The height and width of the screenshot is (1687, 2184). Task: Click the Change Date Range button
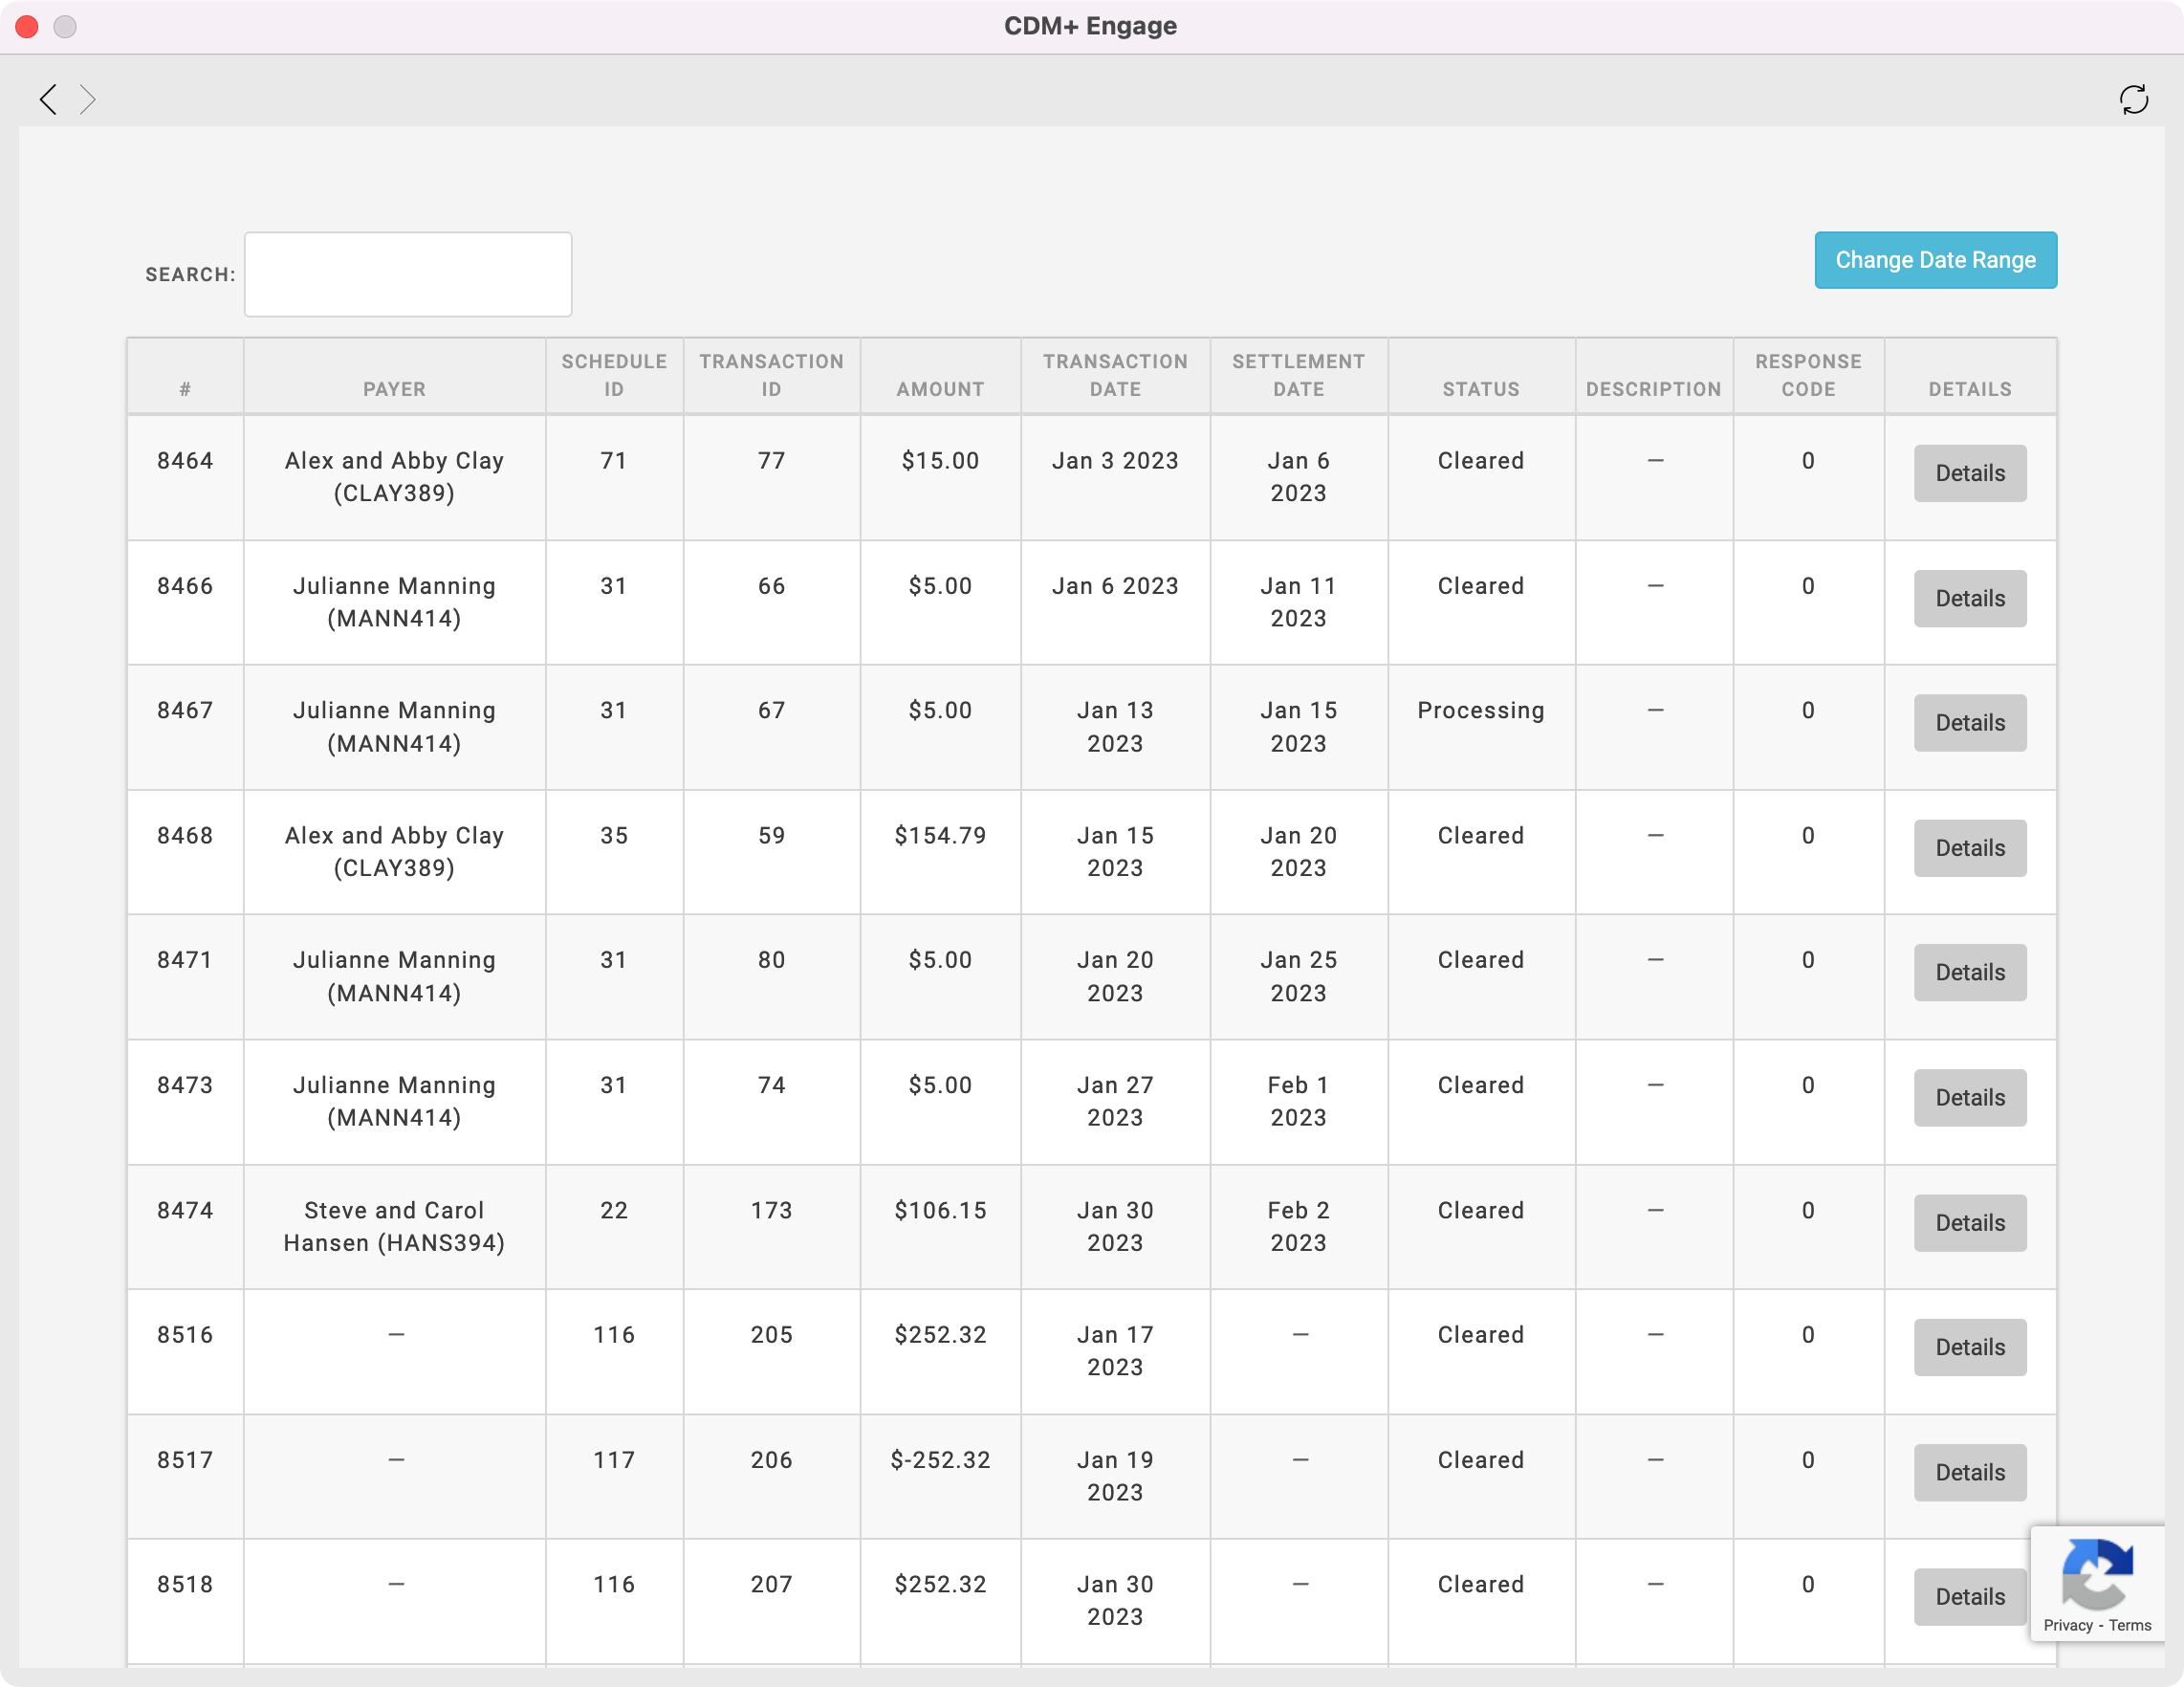coord(1935,260)
